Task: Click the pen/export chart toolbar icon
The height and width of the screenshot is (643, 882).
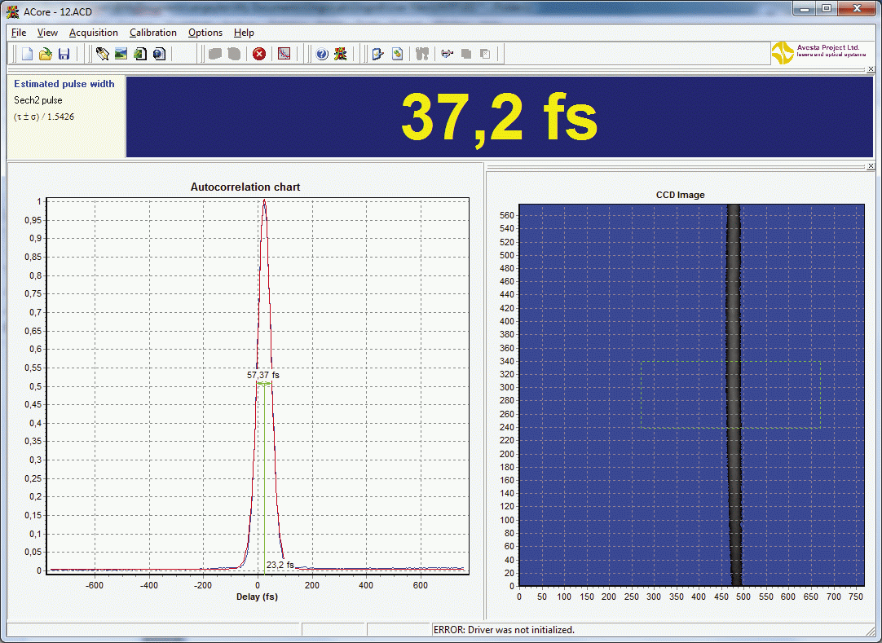Action: 103,54
